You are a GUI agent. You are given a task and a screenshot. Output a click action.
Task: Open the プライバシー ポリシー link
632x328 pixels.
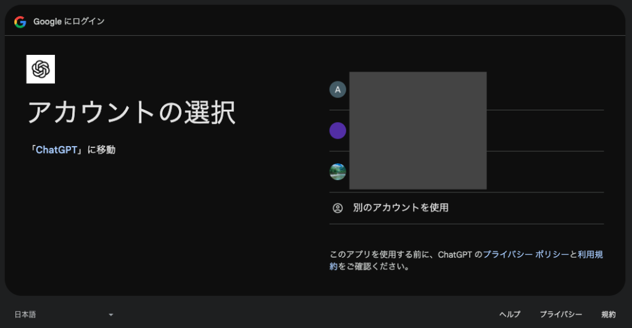point(526,255)
